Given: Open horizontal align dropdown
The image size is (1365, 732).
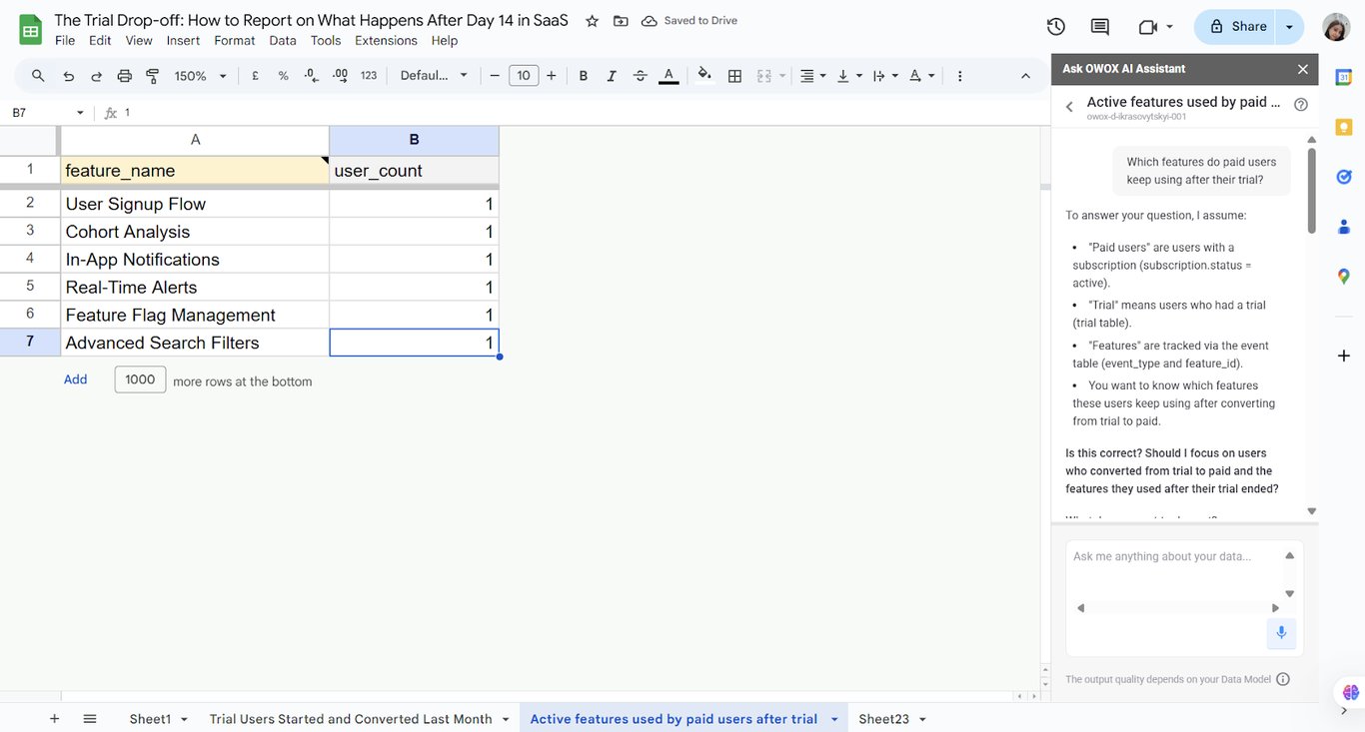Looking at the screenshot, I should click(x=813, y=76).
